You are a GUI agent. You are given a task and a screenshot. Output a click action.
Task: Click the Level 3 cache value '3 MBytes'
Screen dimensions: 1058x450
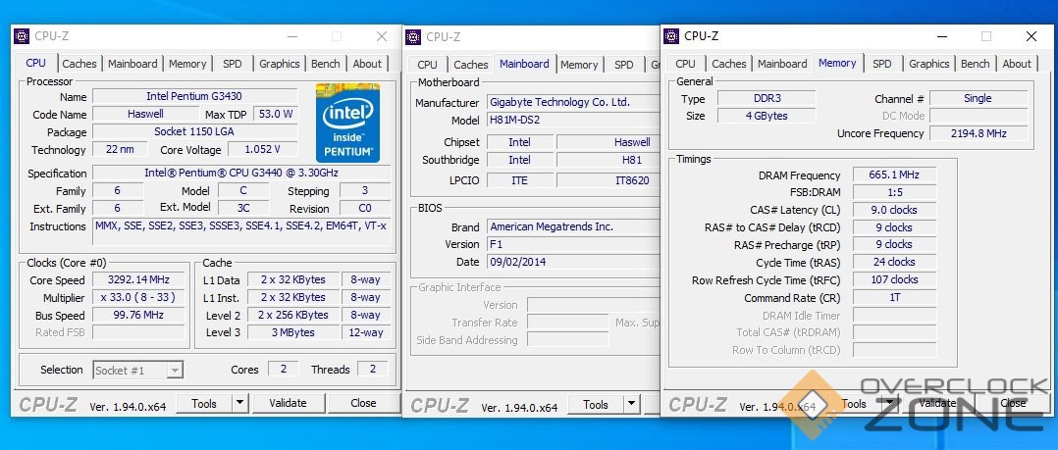click(292, 332)
